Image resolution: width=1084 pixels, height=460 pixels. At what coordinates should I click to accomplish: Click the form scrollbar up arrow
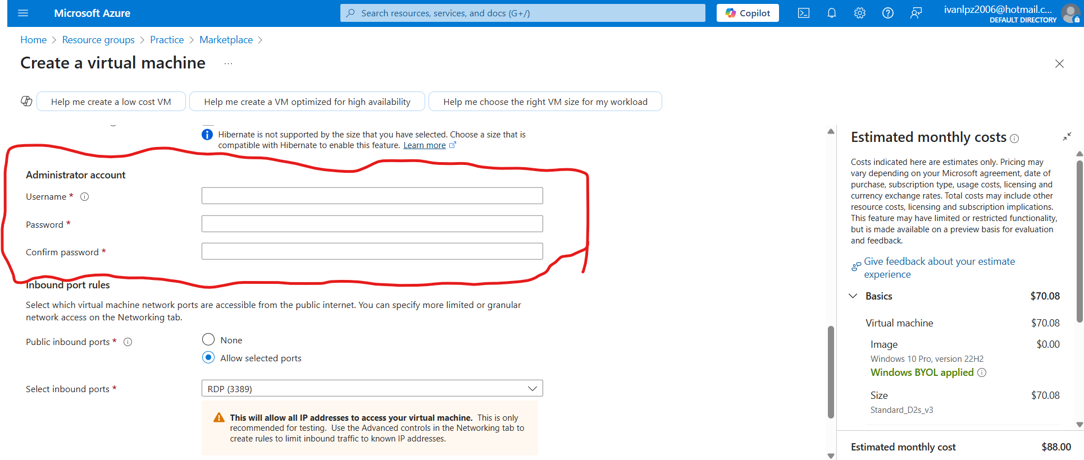tap(831, 131)
